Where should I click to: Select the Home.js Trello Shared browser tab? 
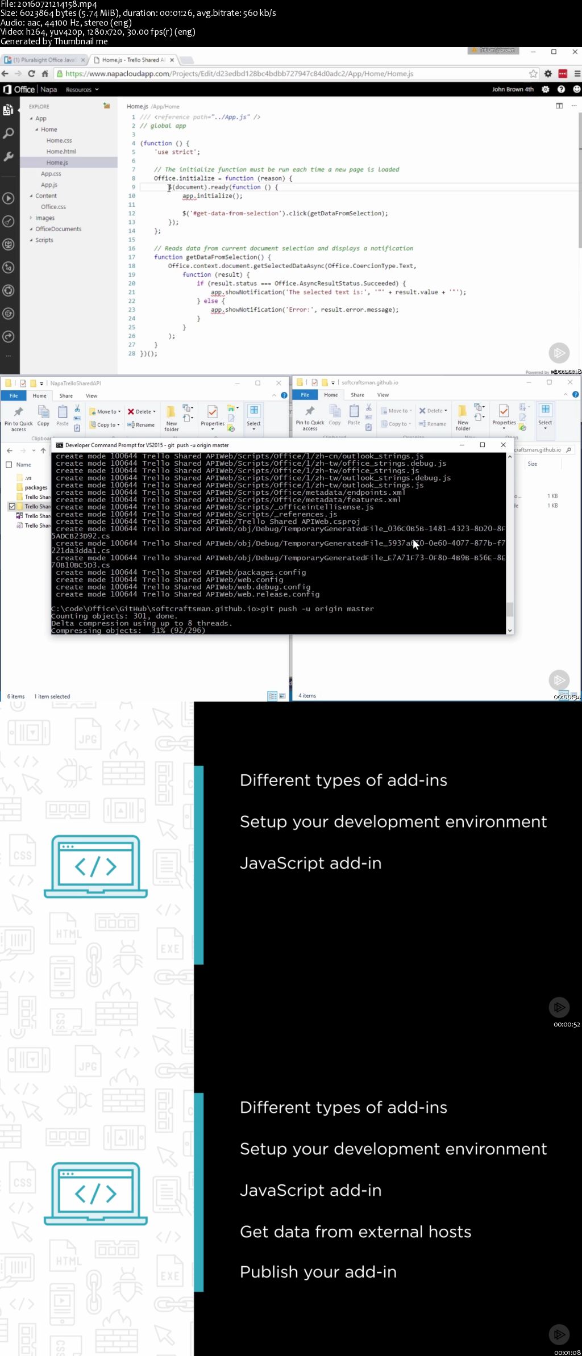click(x=134, y=60)
